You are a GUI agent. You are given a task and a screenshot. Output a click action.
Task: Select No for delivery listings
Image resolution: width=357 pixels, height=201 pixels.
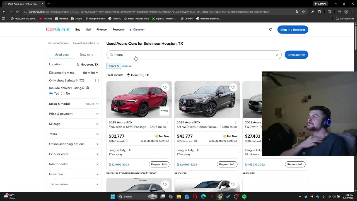point(63,94)
